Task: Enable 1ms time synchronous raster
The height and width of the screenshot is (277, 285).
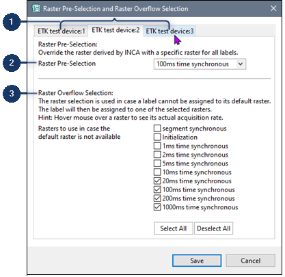Action: [x=157, y=146]
